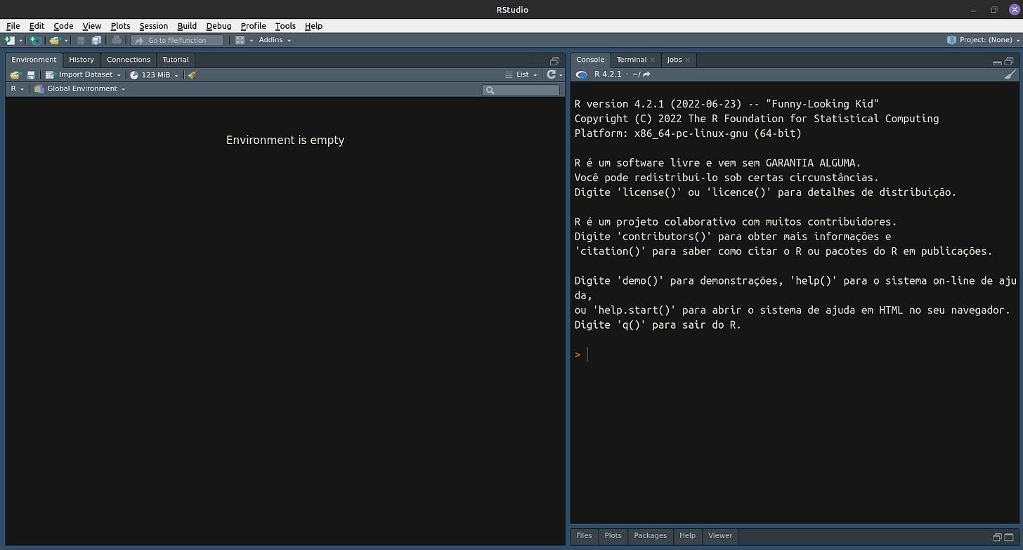
Task: Switch to the Tutorial tab
Action: click(x=176, y=60)
